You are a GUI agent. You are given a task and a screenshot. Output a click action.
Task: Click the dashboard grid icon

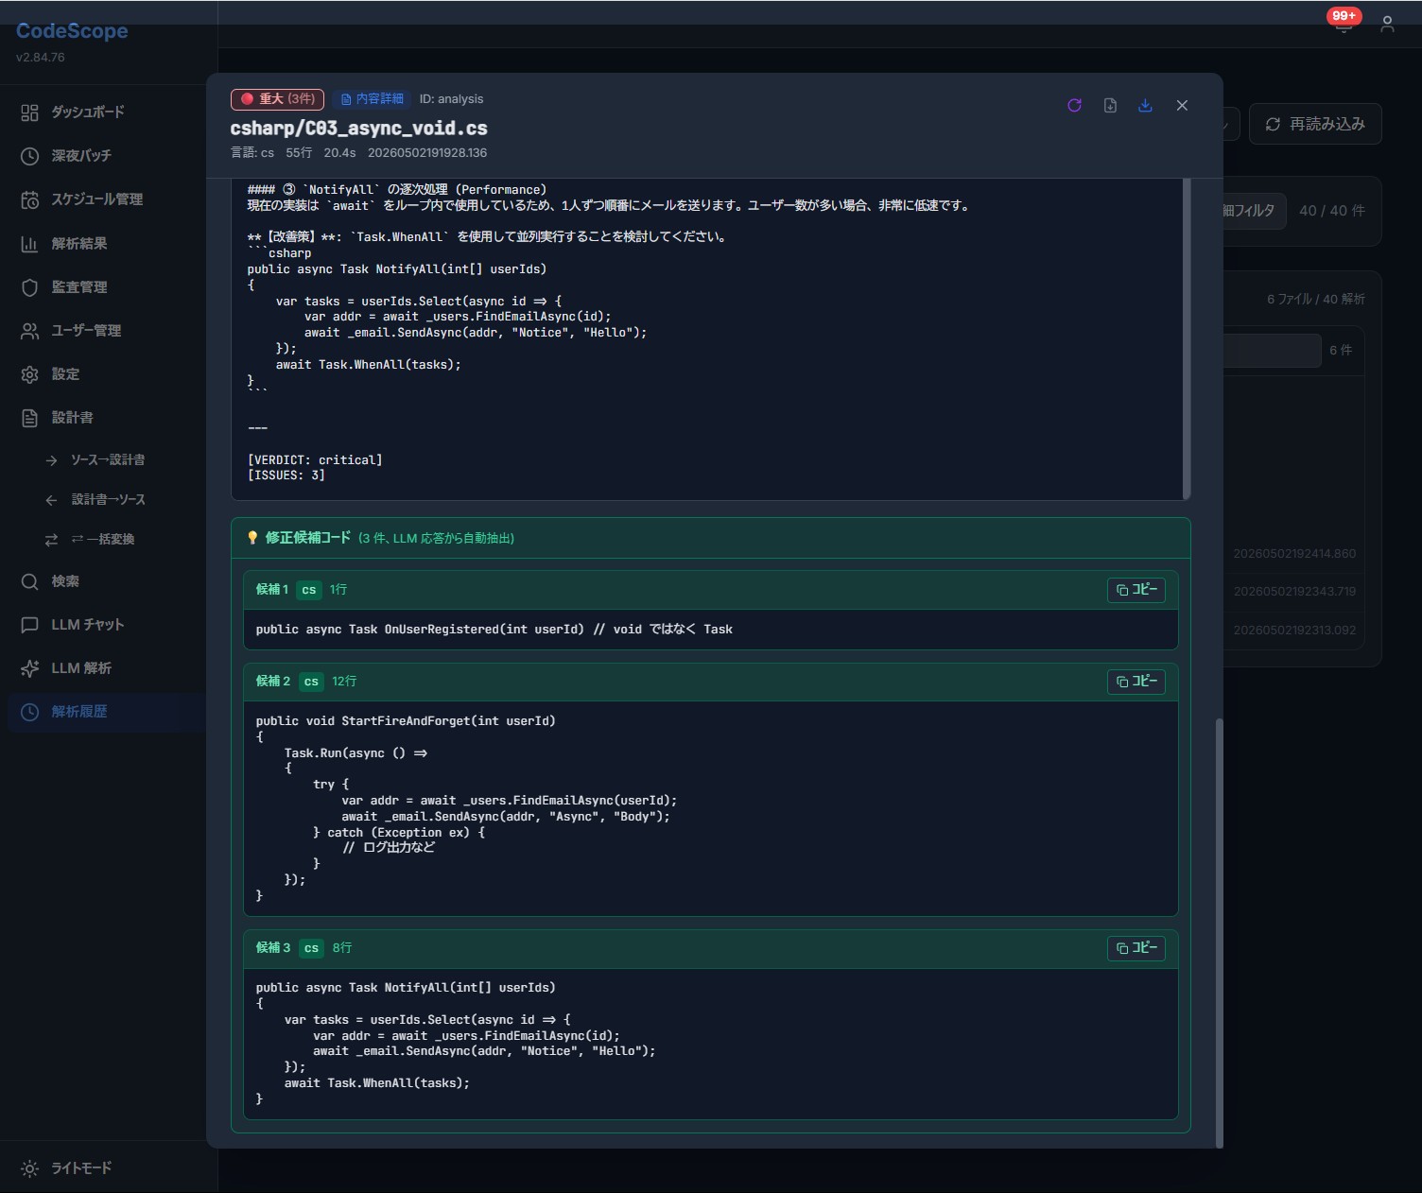click(30, 112)
